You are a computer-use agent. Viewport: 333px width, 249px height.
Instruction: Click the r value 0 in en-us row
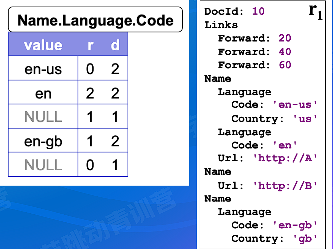pos(90,69)
